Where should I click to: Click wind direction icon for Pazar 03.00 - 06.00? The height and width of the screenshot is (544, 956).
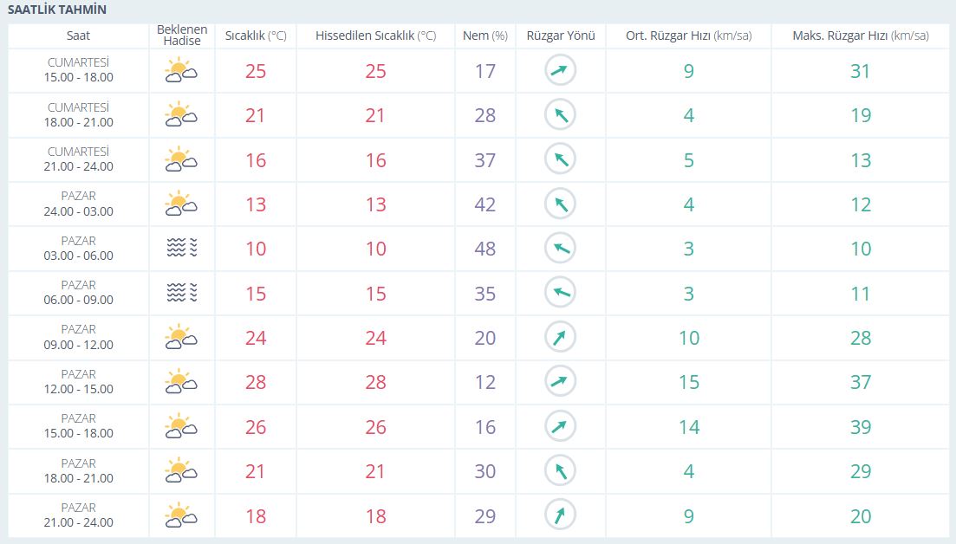[x=560, y=249]
